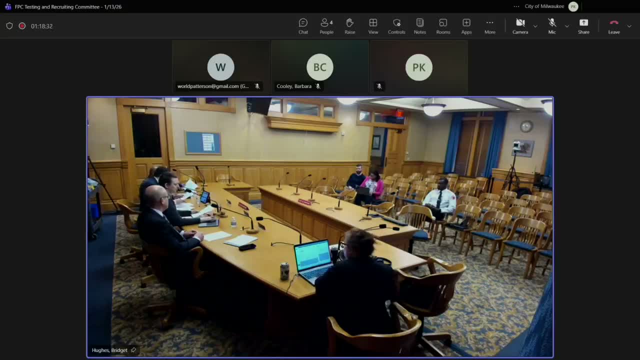Screen dimensions: 640x360
Task: Click the muted mic on worldpatterson's tile
Action: pos(257,86)
